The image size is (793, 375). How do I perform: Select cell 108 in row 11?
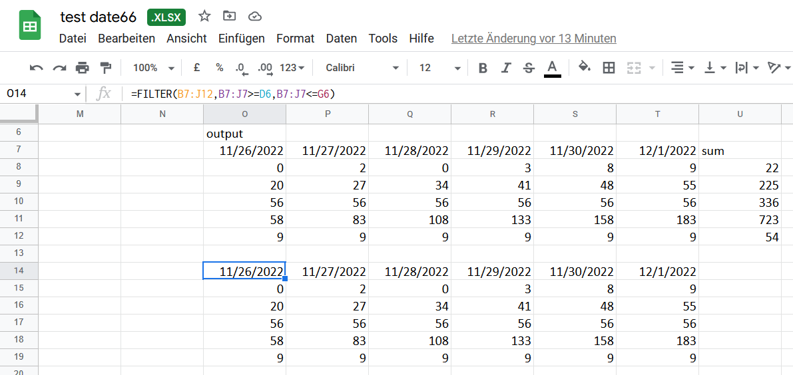(x=409, y=219)
